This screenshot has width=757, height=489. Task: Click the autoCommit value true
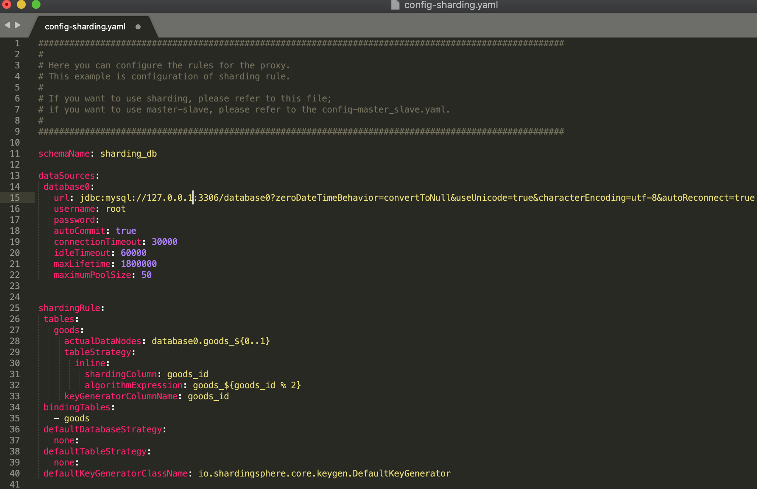click(x=126, y=231)
